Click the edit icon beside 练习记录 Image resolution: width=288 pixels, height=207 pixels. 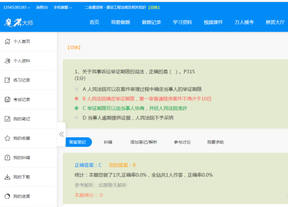[x=7, y=80]
